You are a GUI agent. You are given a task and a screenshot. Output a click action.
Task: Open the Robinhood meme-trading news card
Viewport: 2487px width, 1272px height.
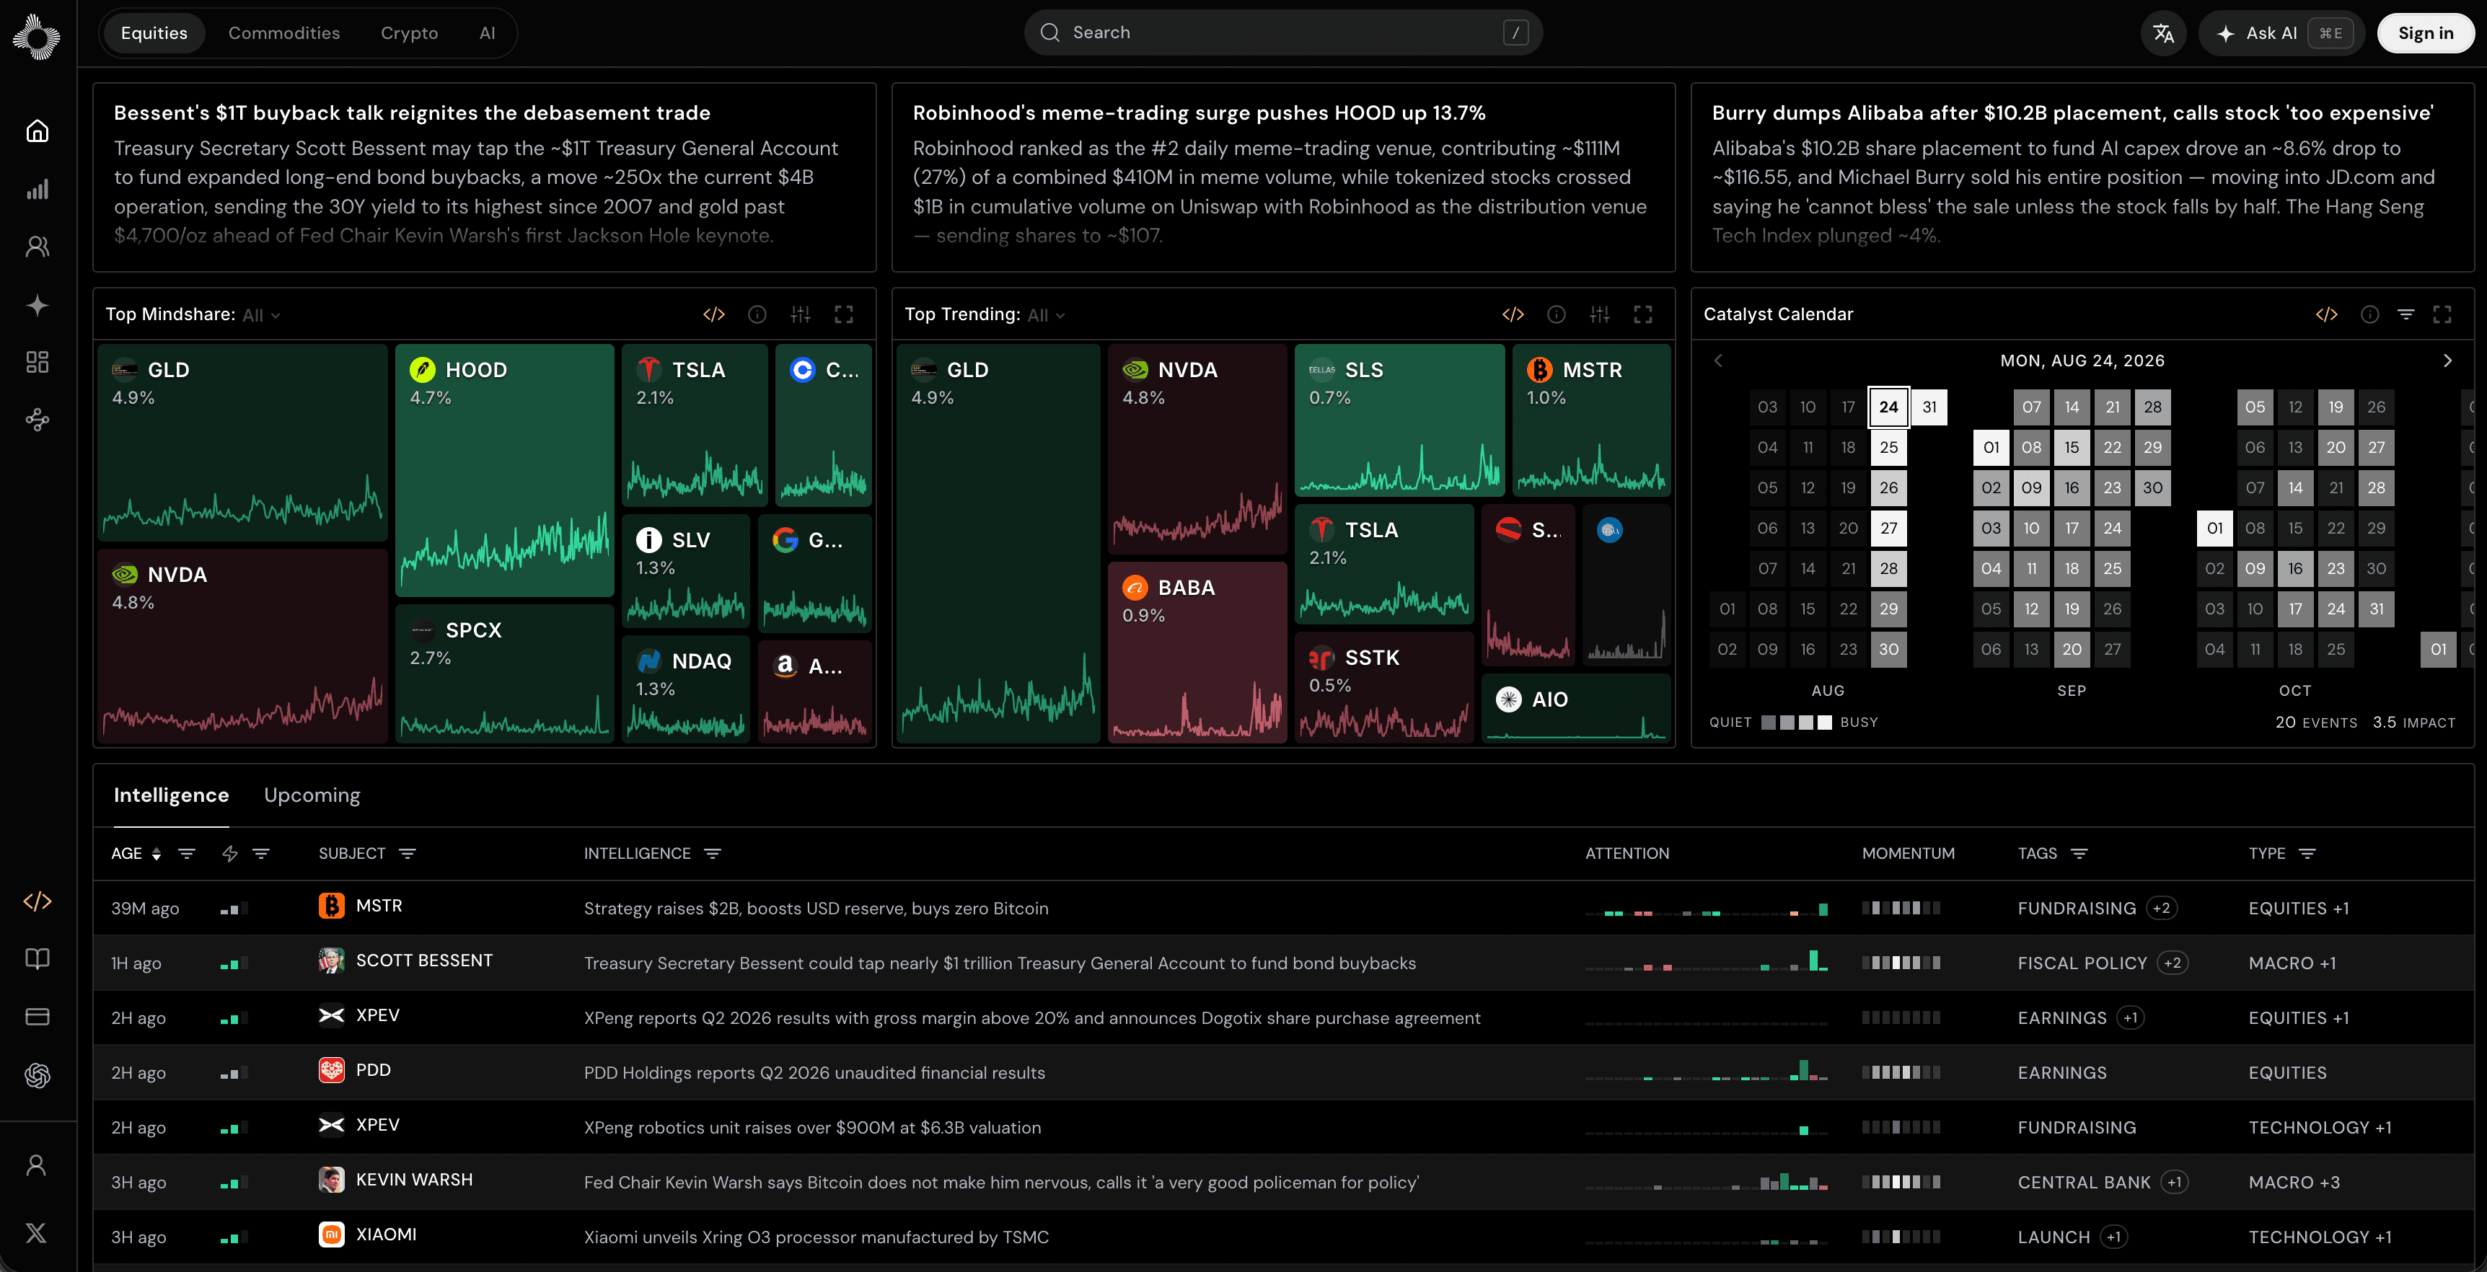(1283, 177)
